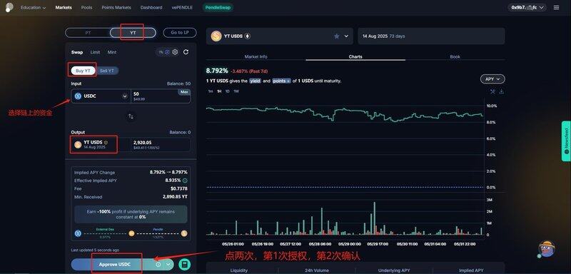Image resolution: width=571 pixels, height=274 pixels.
Task: Expand the Education dropdown
Action: click(x=33, y=7)
